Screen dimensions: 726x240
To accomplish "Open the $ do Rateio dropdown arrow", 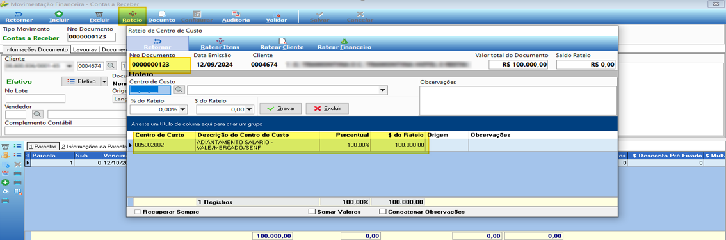I will [x=250, y=109].
